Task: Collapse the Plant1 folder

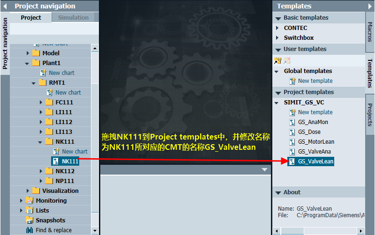Action: point(27,64)
